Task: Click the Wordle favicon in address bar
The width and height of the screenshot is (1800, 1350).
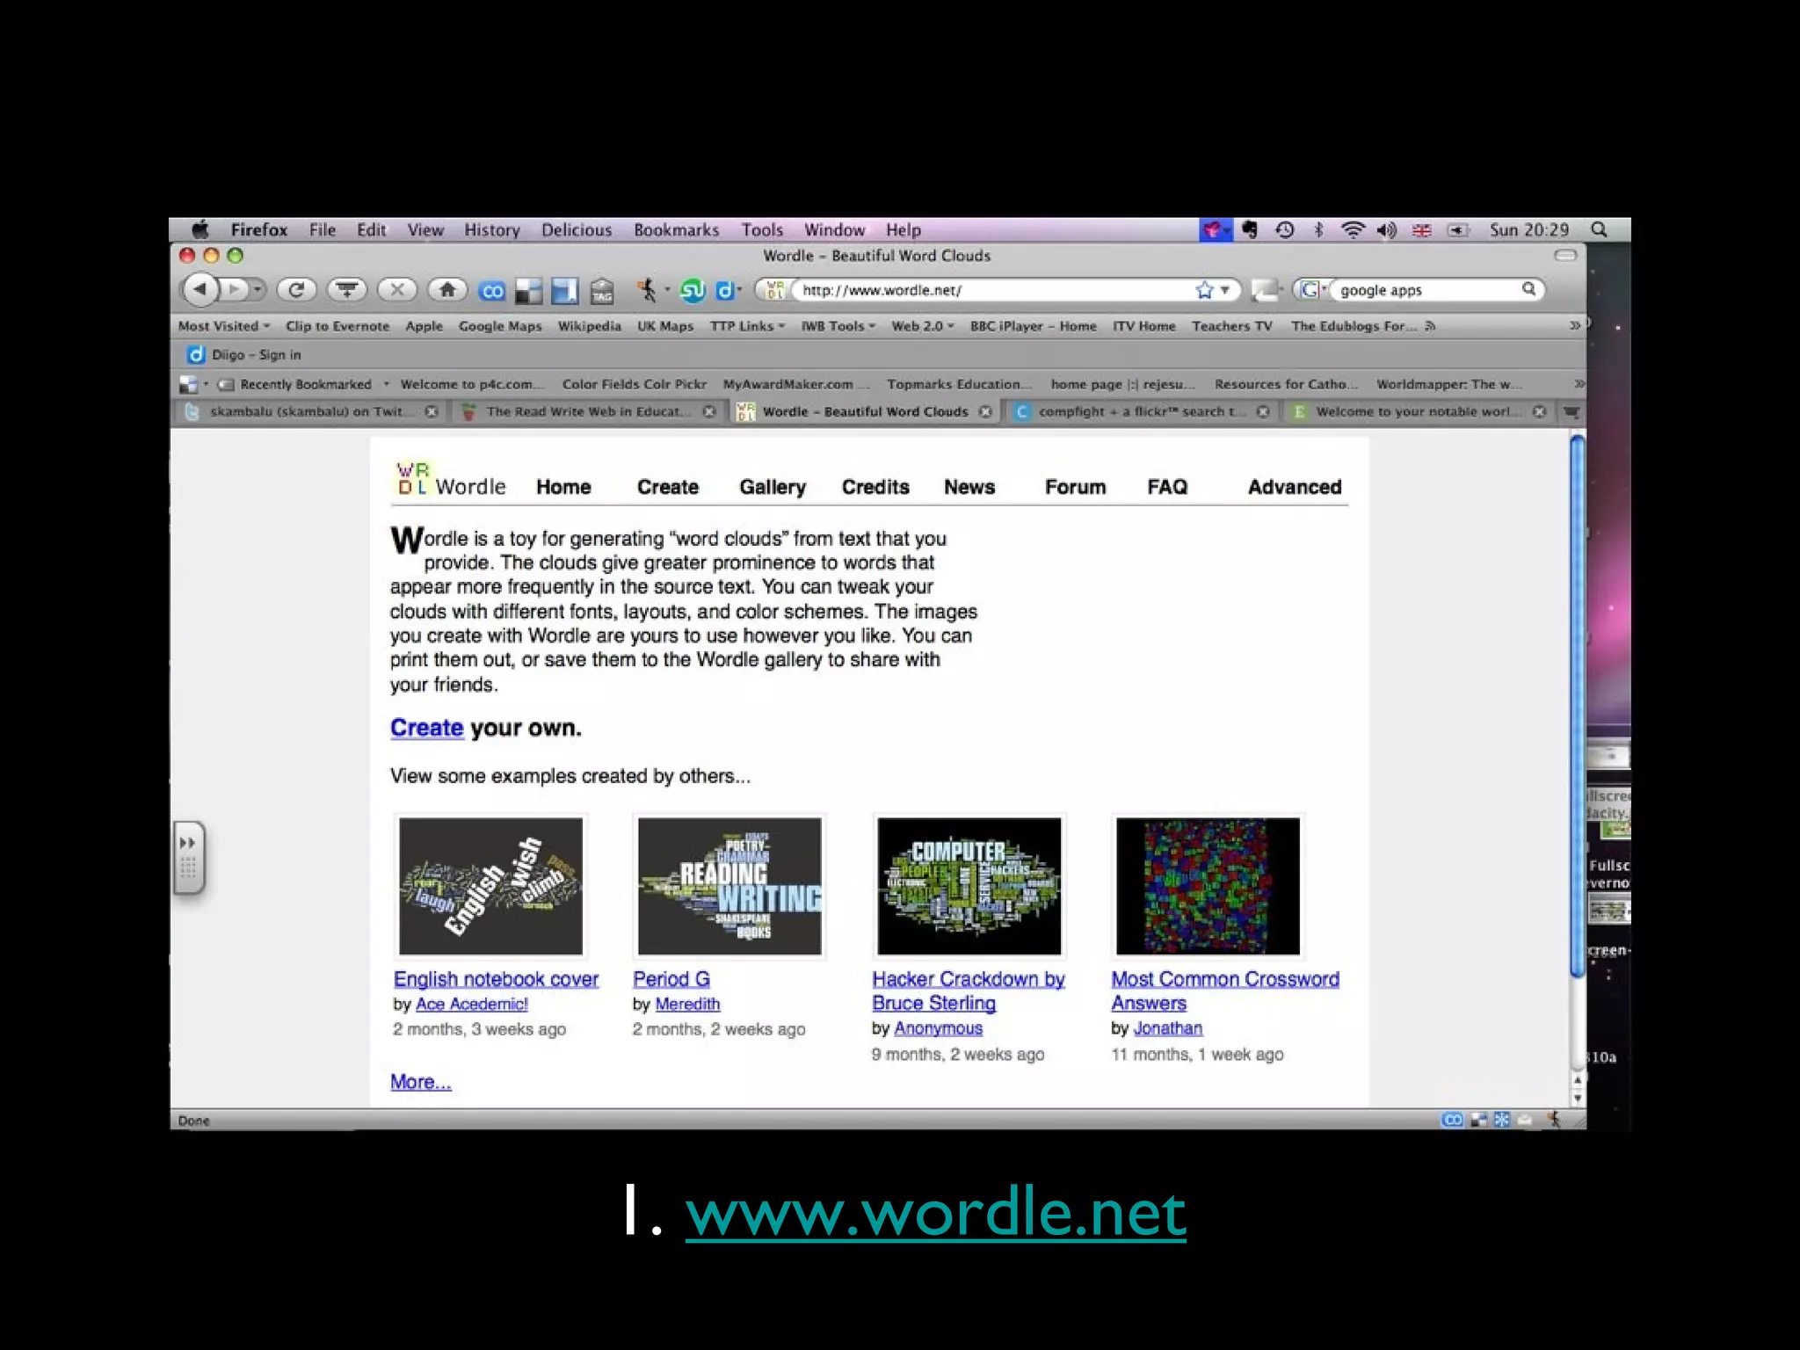Action: [x=774, y=290]
